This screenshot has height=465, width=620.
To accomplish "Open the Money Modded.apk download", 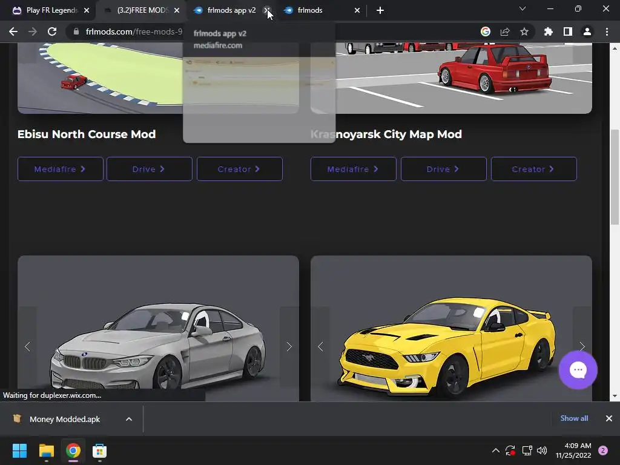I will (x=64, y=419).
